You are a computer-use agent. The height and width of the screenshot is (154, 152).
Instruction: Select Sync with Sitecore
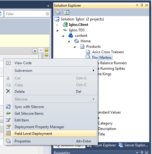tap(50, 107)
